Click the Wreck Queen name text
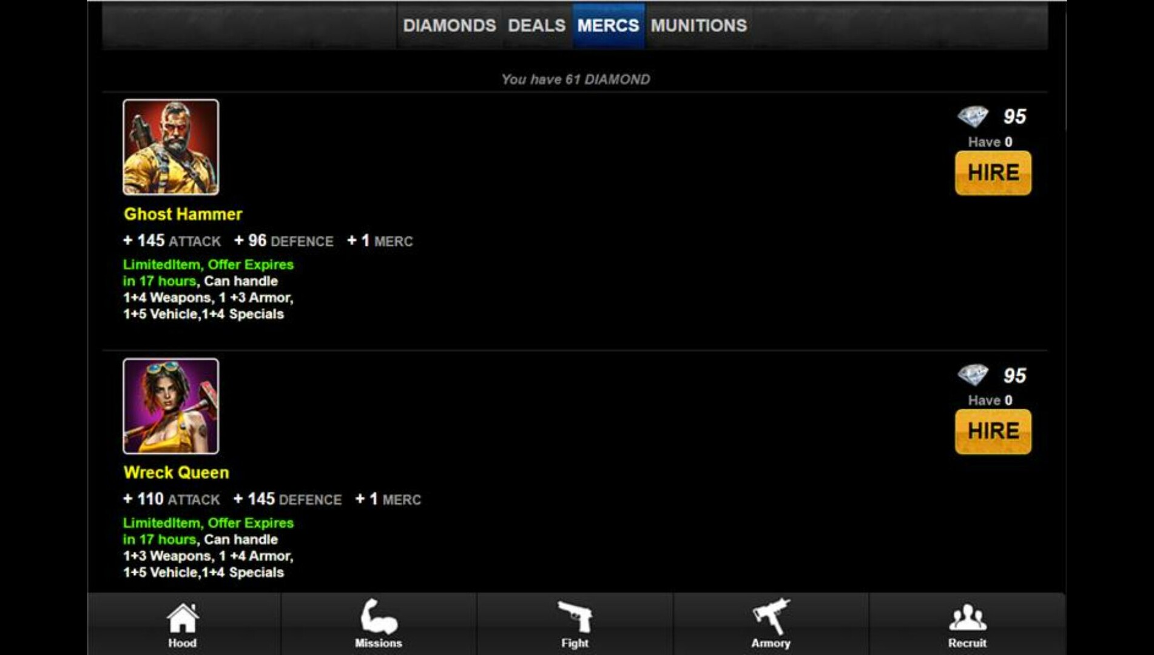The image size is (1154, 655). coord(176,472)
